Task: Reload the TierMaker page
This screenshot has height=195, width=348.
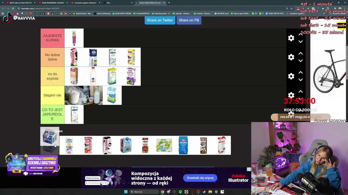Action: [13, 8]
